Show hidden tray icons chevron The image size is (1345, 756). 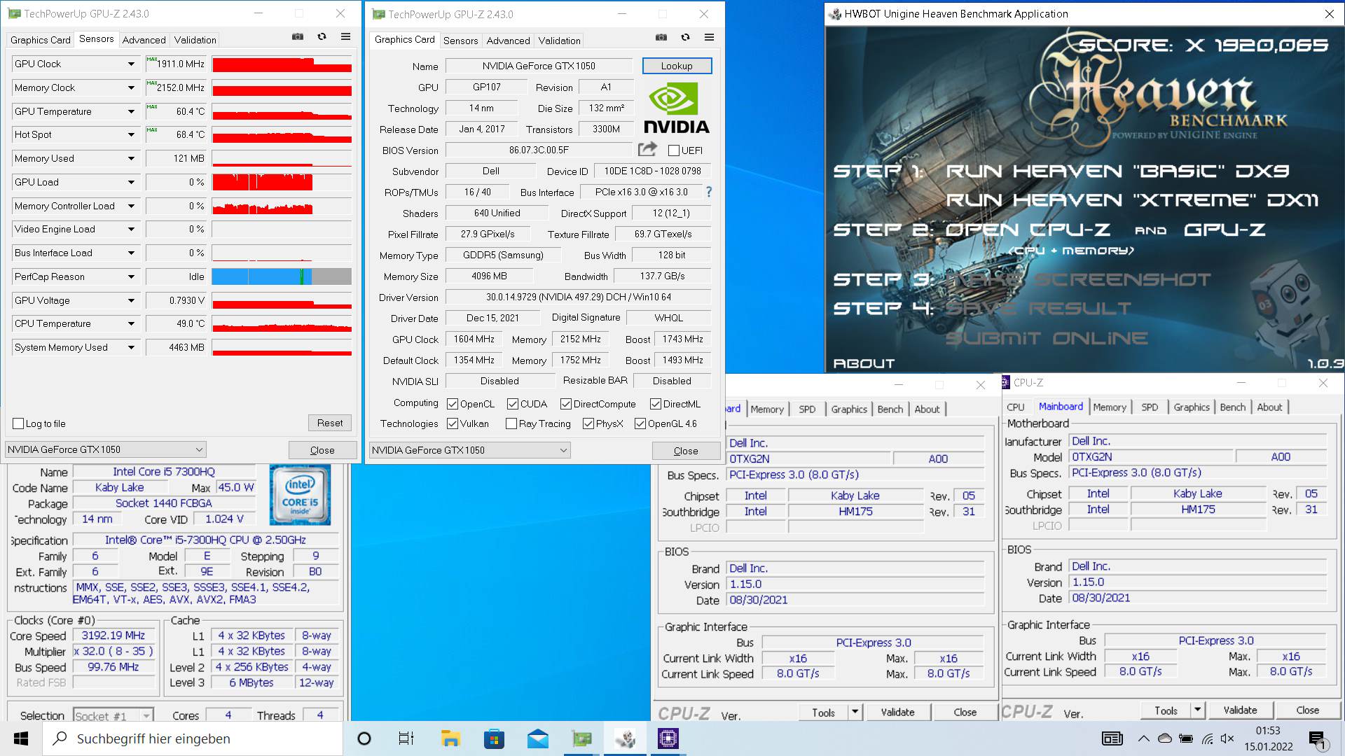1143,738
